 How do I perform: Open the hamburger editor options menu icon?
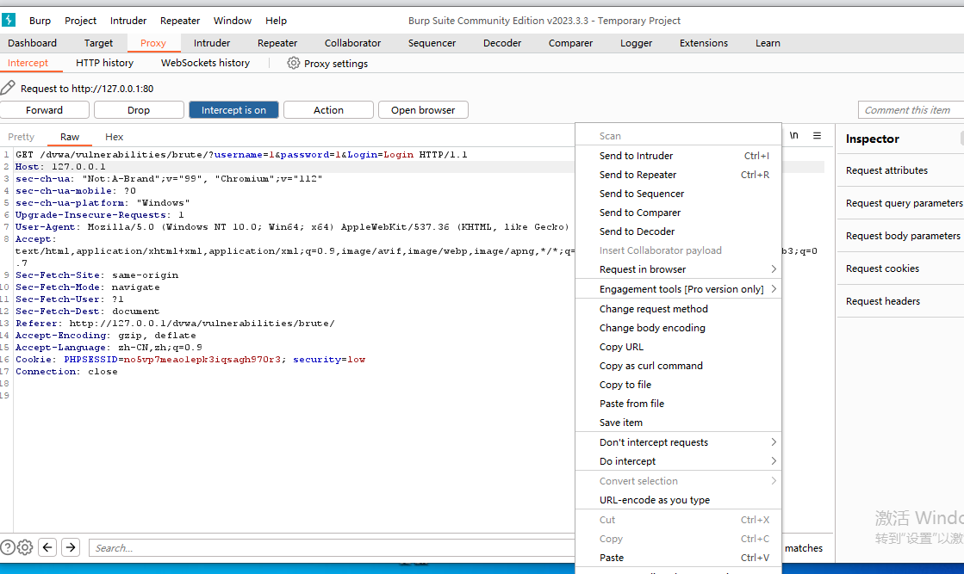tap(817, 136)
